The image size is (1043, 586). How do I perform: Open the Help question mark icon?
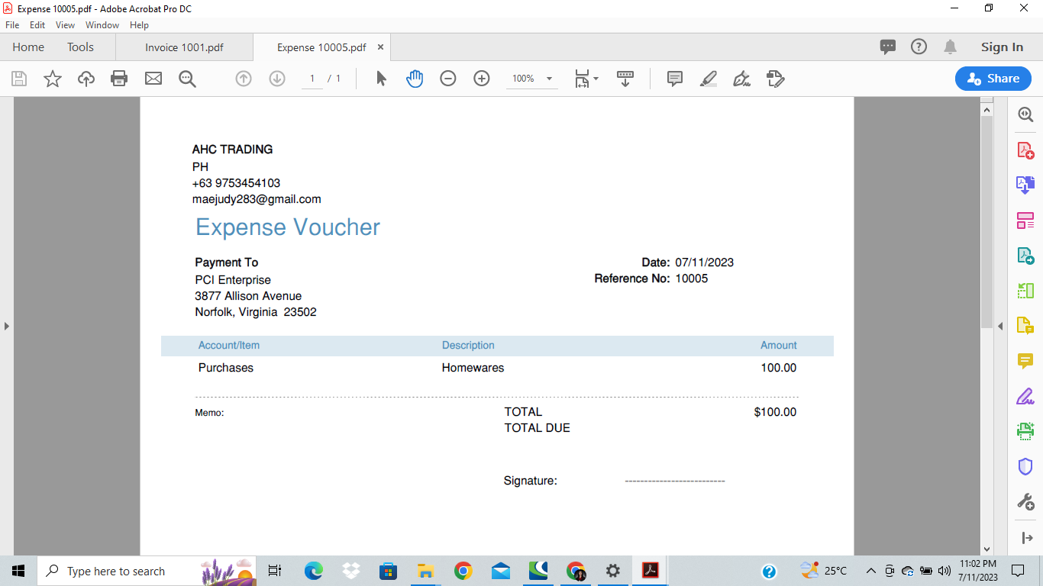click(919, 47)
